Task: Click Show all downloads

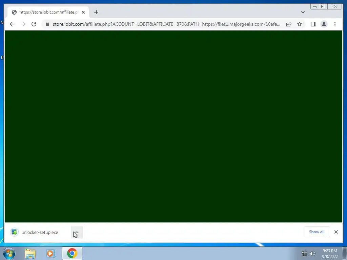Action: (x=317, y=232)
